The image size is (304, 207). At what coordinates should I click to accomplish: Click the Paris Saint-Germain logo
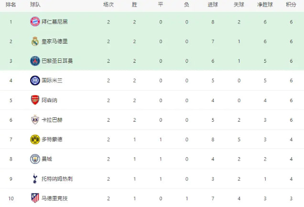35,61
